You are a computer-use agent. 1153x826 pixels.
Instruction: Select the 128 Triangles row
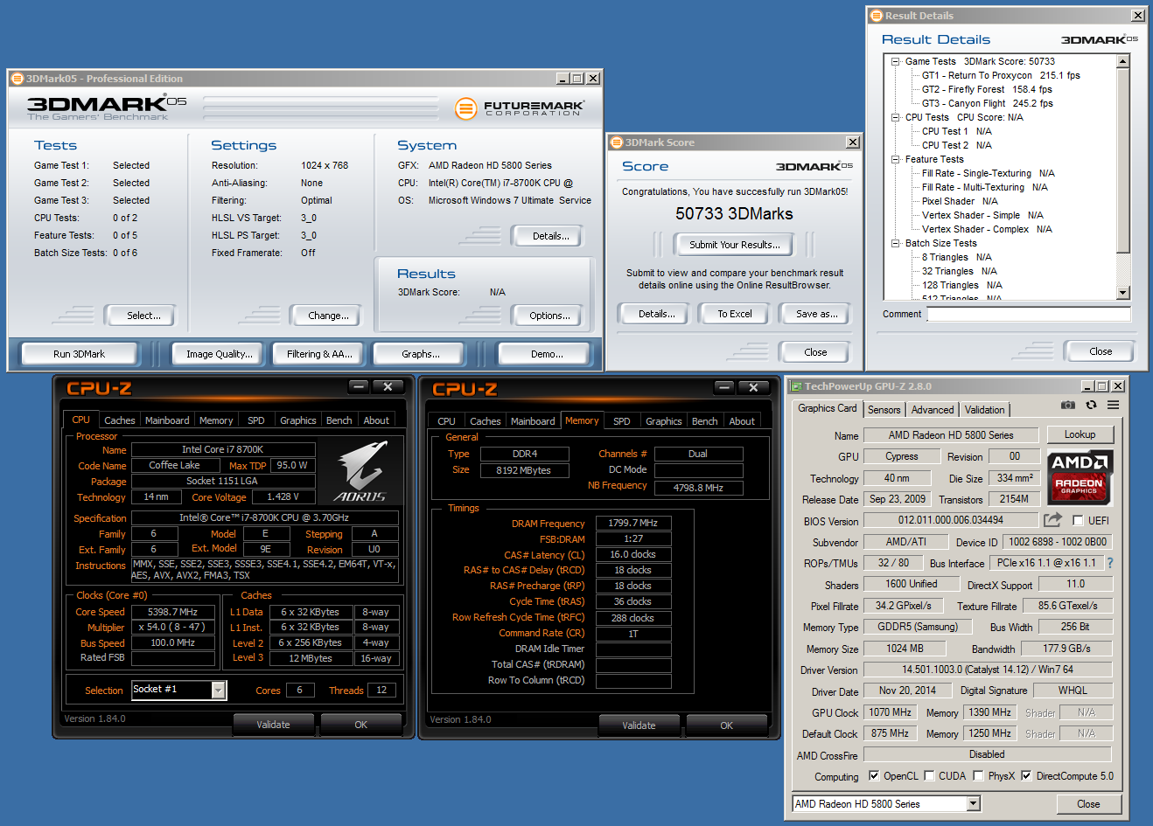pos(961,286)
